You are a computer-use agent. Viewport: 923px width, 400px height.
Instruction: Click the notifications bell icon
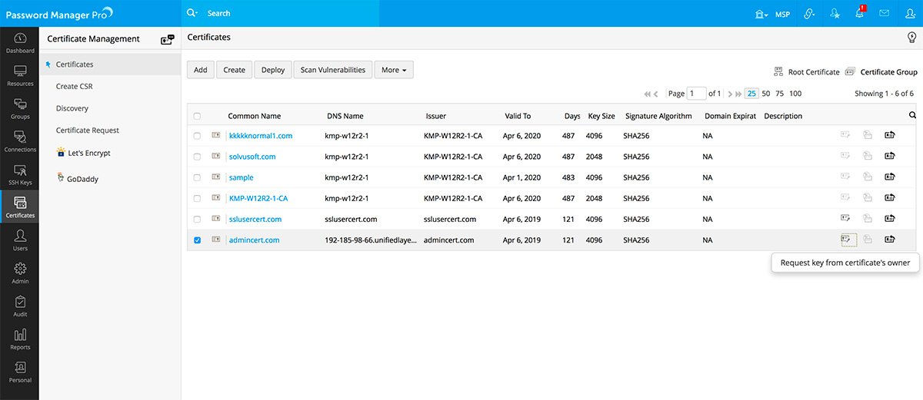860,14
